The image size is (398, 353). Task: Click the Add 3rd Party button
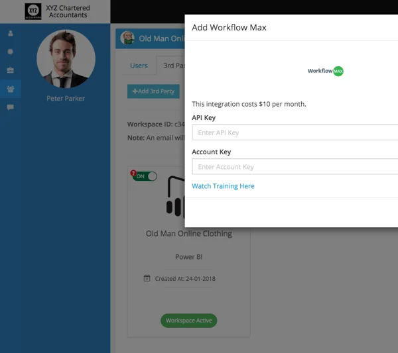coord(153,91)
